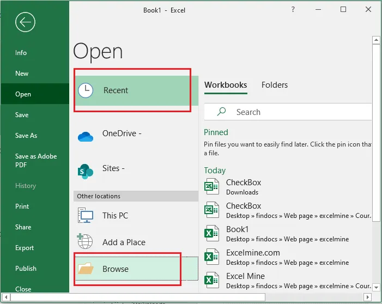Image resolution: width=382 pixels, height=304 pixels.
Task: Click the help question mark icon
Action: point(293,9)
